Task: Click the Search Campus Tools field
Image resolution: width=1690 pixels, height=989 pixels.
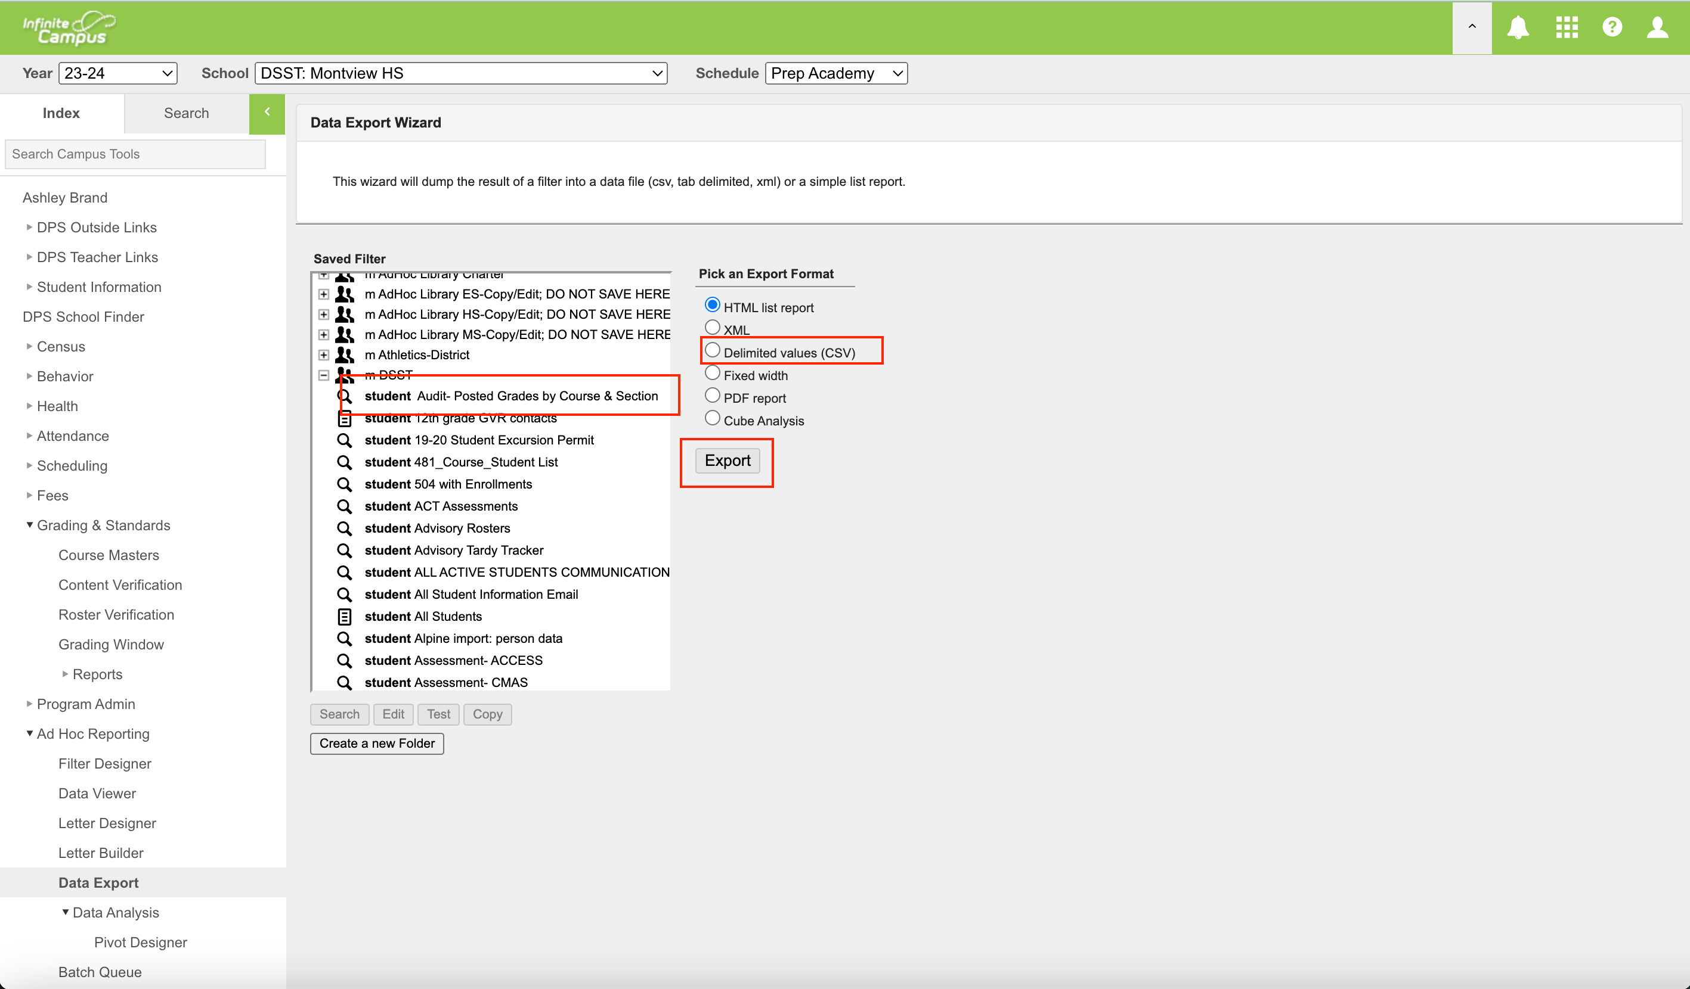Action: (x=135, y=154)
